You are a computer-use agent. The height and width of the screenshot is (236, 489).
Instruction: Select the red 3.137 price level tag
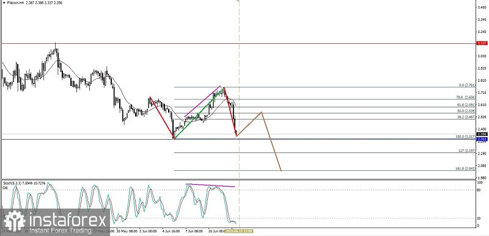(482, 43)
